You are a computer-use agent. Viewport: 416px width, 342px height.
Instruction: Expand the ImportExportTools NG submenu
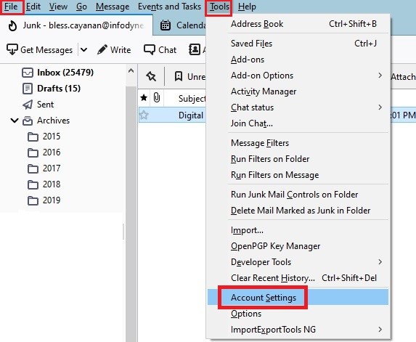pyautogui.click(x=380, y=329)
